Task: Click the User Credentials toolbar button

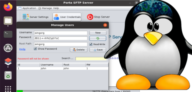Action: click(67, 17)
